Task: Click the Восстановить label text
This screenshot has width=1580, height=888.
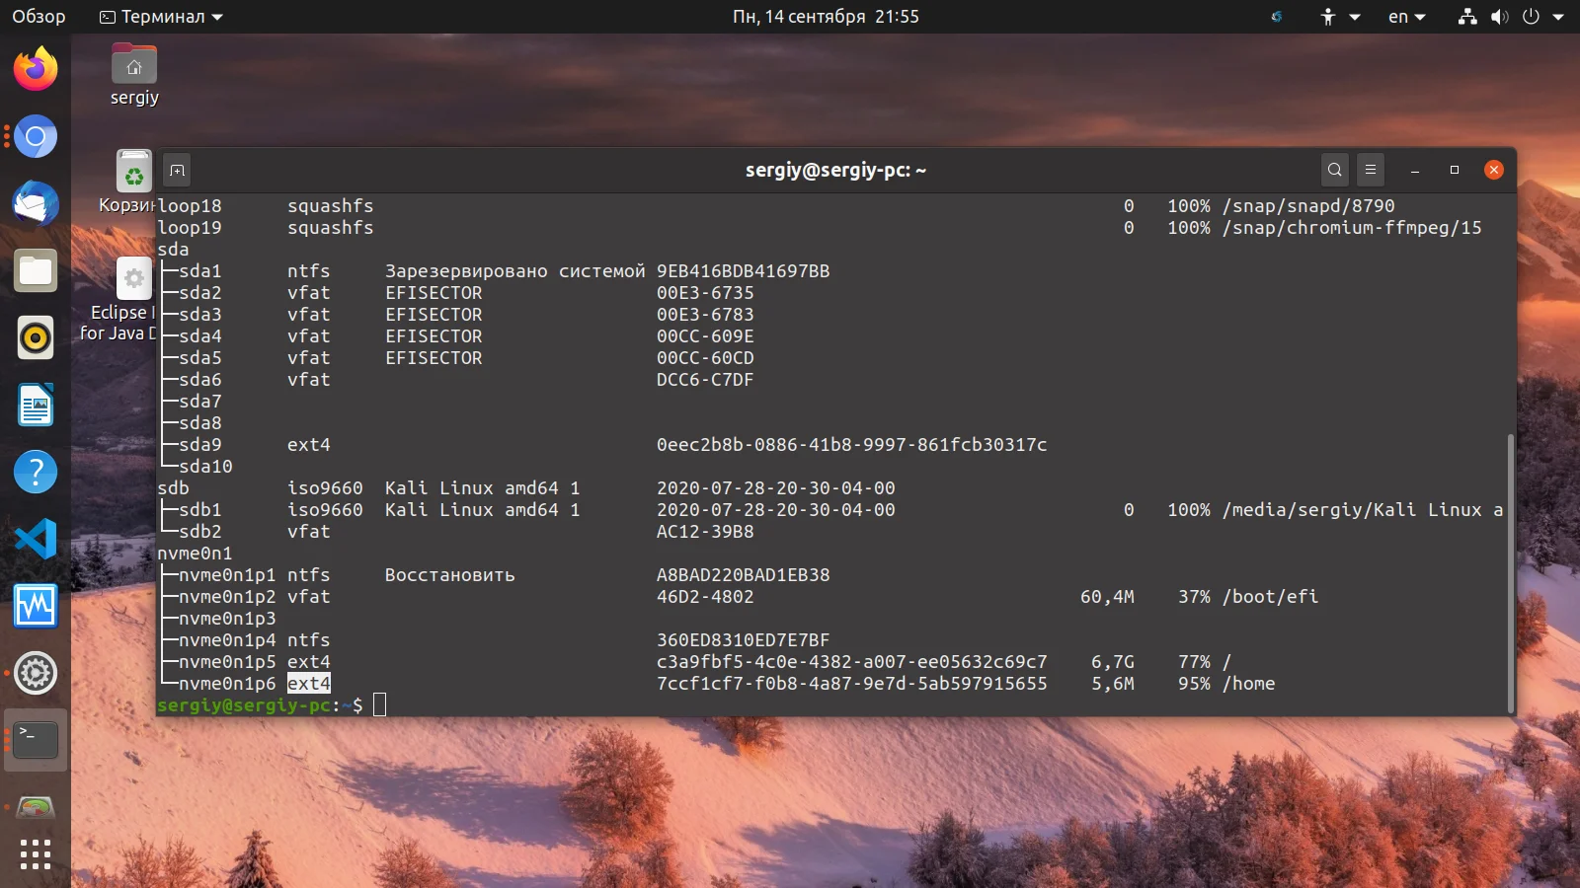Action: pos(450,575)
